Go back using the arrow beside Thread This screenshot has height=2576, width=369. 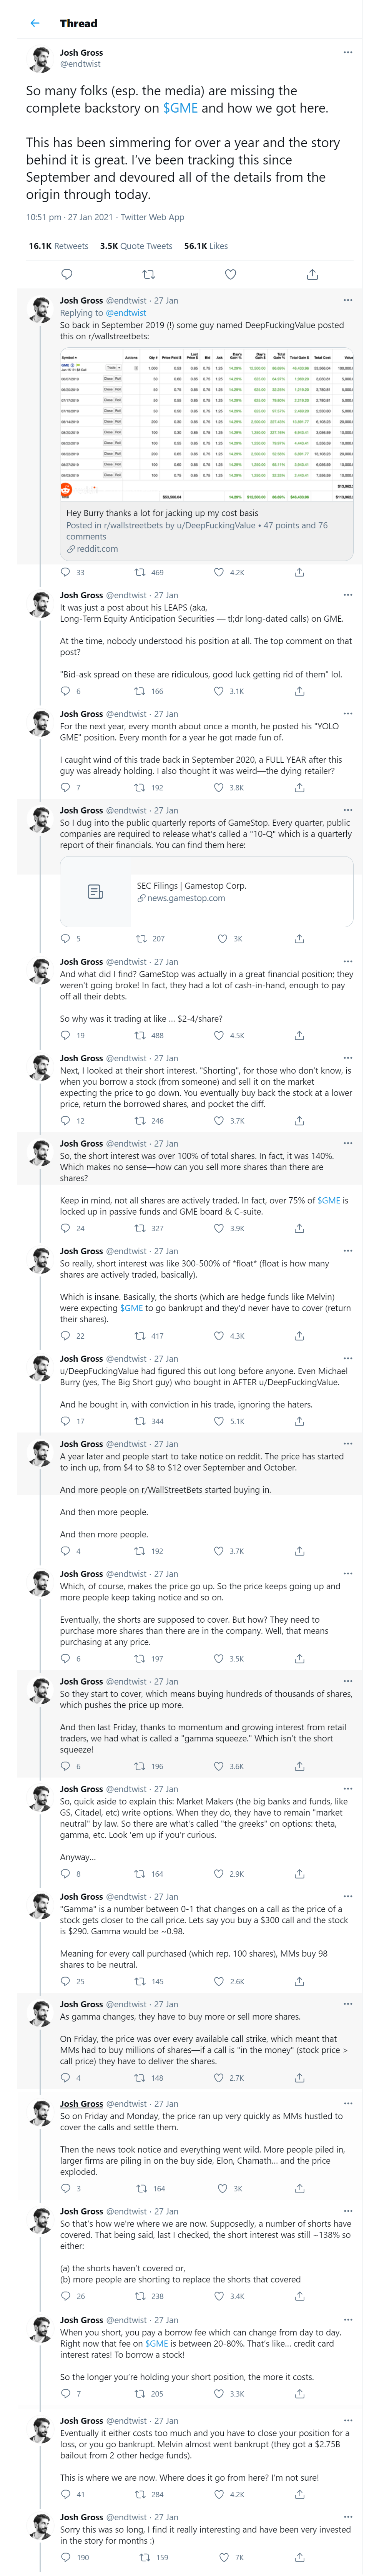pos(35,23)
